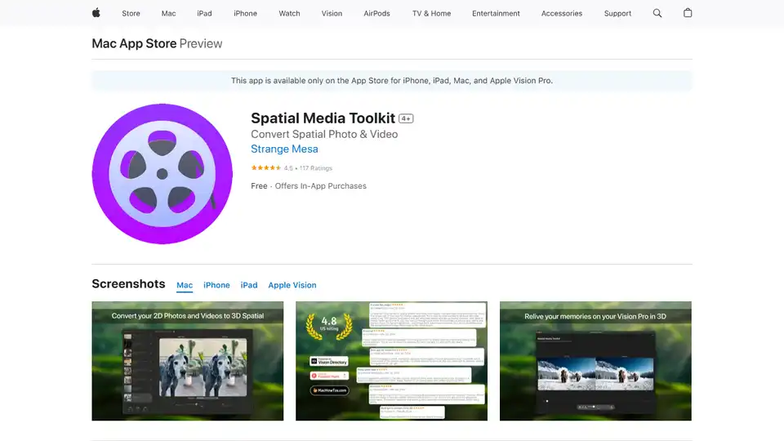Select the Mac screenshots tab
The image size is (784, 441).
point(185,285)
